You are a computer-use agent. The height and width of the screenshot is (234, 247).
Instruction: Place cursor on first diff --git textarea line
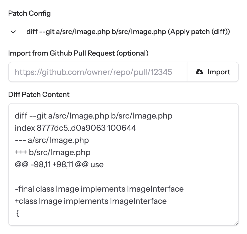click(94, 116)
